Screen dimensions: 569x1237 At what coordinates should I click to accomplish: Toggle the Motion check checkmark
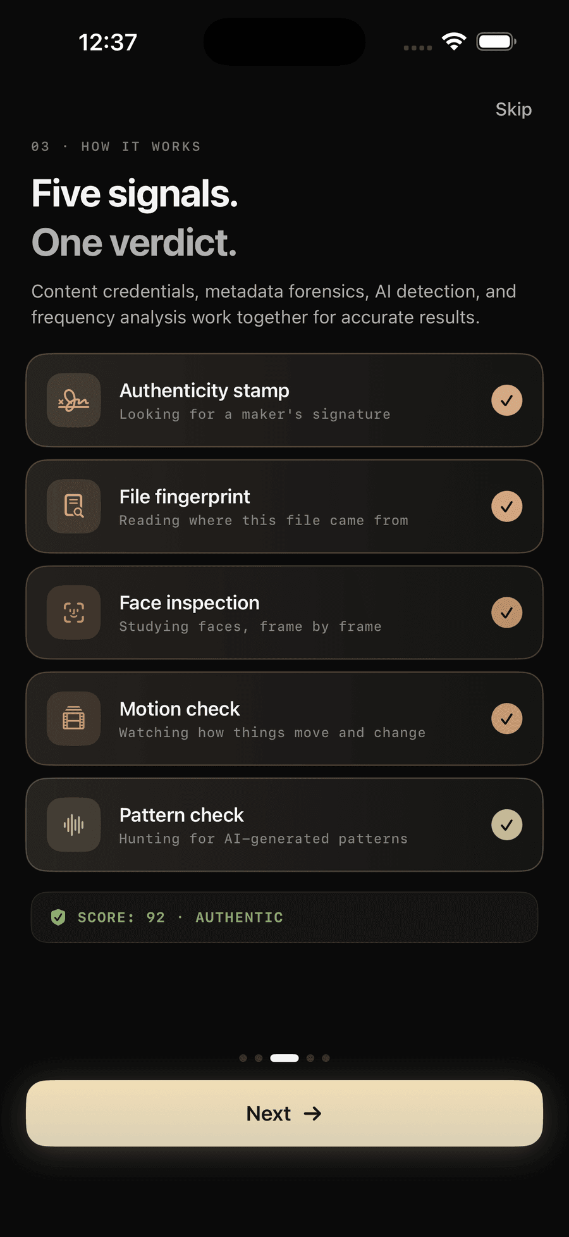tap(507, 719)
